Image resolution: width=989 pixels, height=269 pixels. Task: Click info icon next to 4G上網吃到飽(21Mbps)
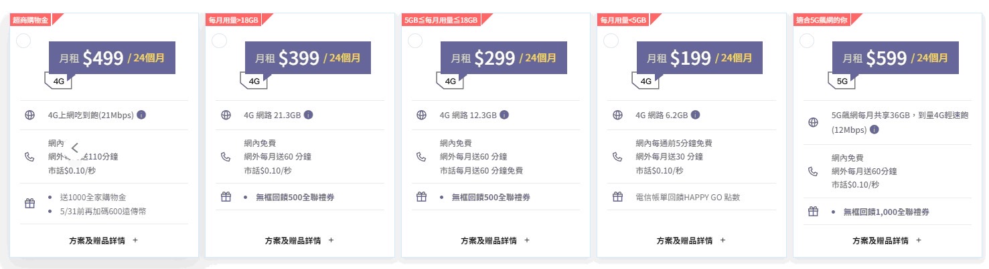[x=141, y=115]
